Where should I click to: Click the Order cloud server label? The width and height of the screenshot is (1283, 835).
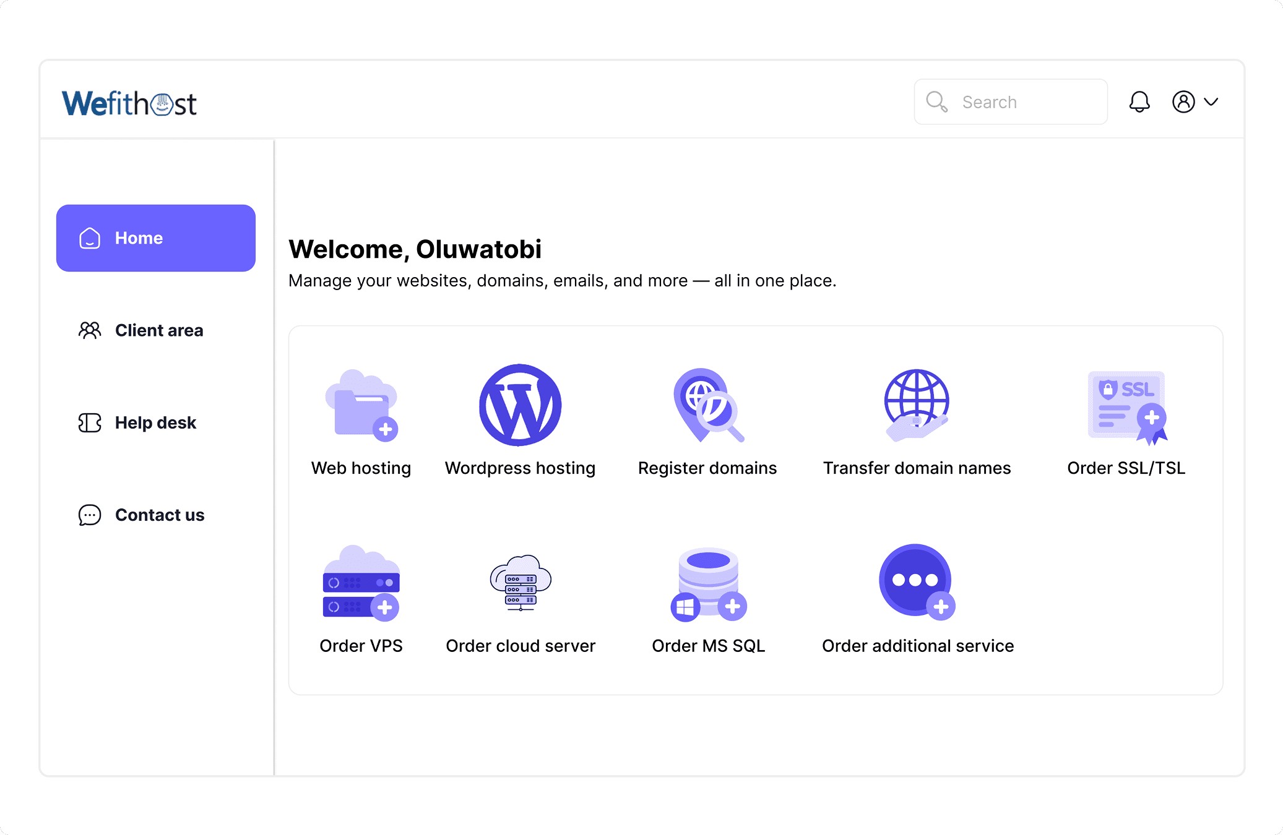tap(521, 646)
